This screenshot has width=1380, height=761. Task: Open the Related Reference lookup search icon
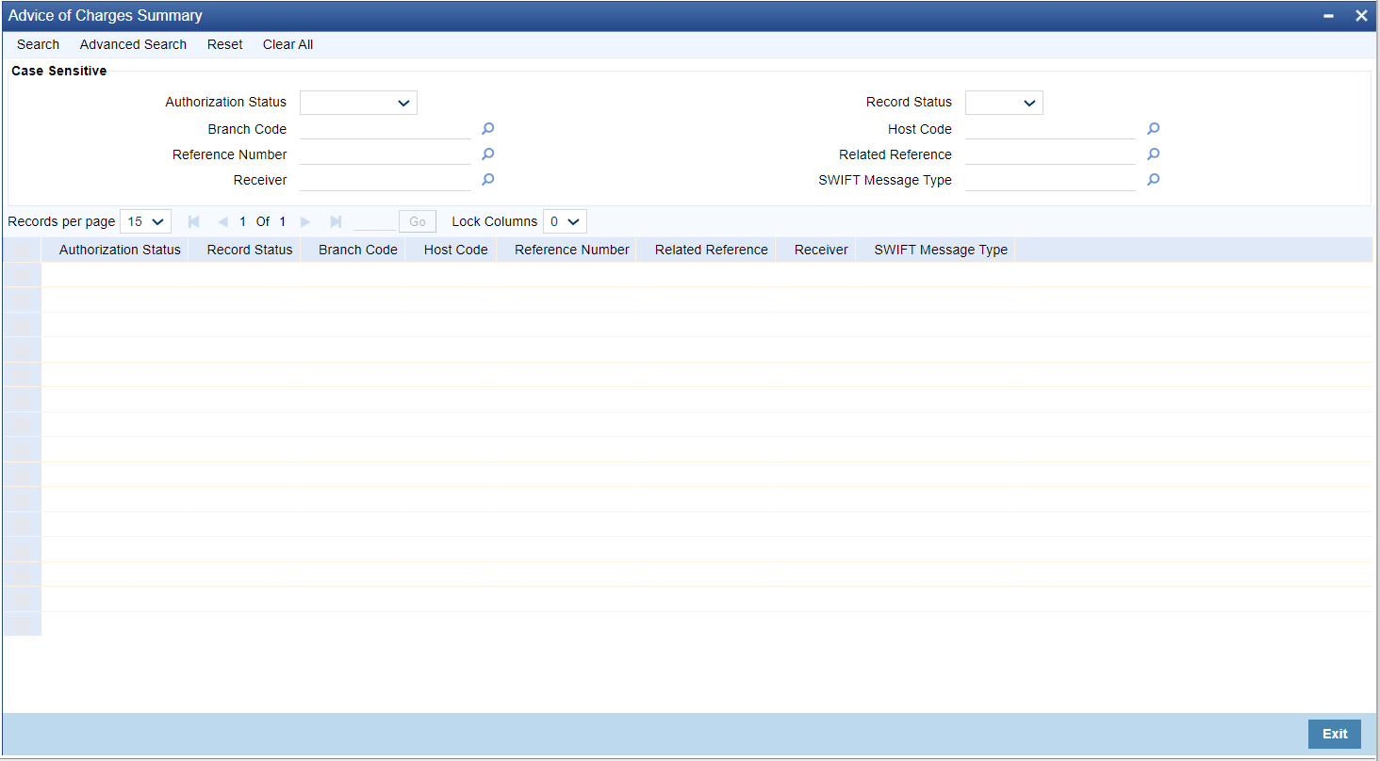pos(1153,154)
